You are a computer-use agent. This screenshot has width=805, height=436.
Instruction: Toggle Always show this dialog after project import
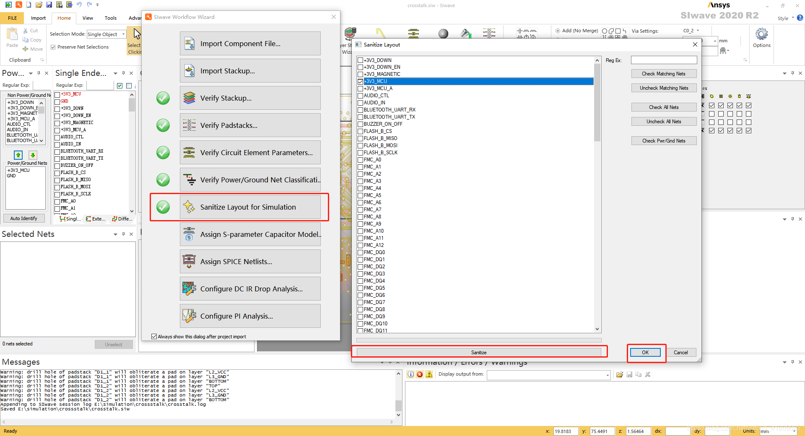[x=154, y=337]
